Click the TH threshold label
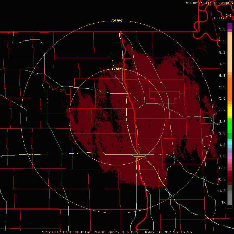The image size is (234, 234). [x=223, y=203]
